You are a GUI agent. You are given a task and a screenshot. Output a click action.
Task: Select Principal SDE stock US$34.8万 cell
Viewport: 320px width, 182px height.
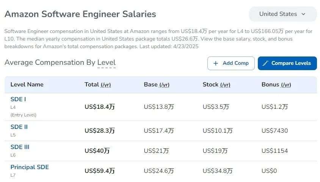point(218,171)
